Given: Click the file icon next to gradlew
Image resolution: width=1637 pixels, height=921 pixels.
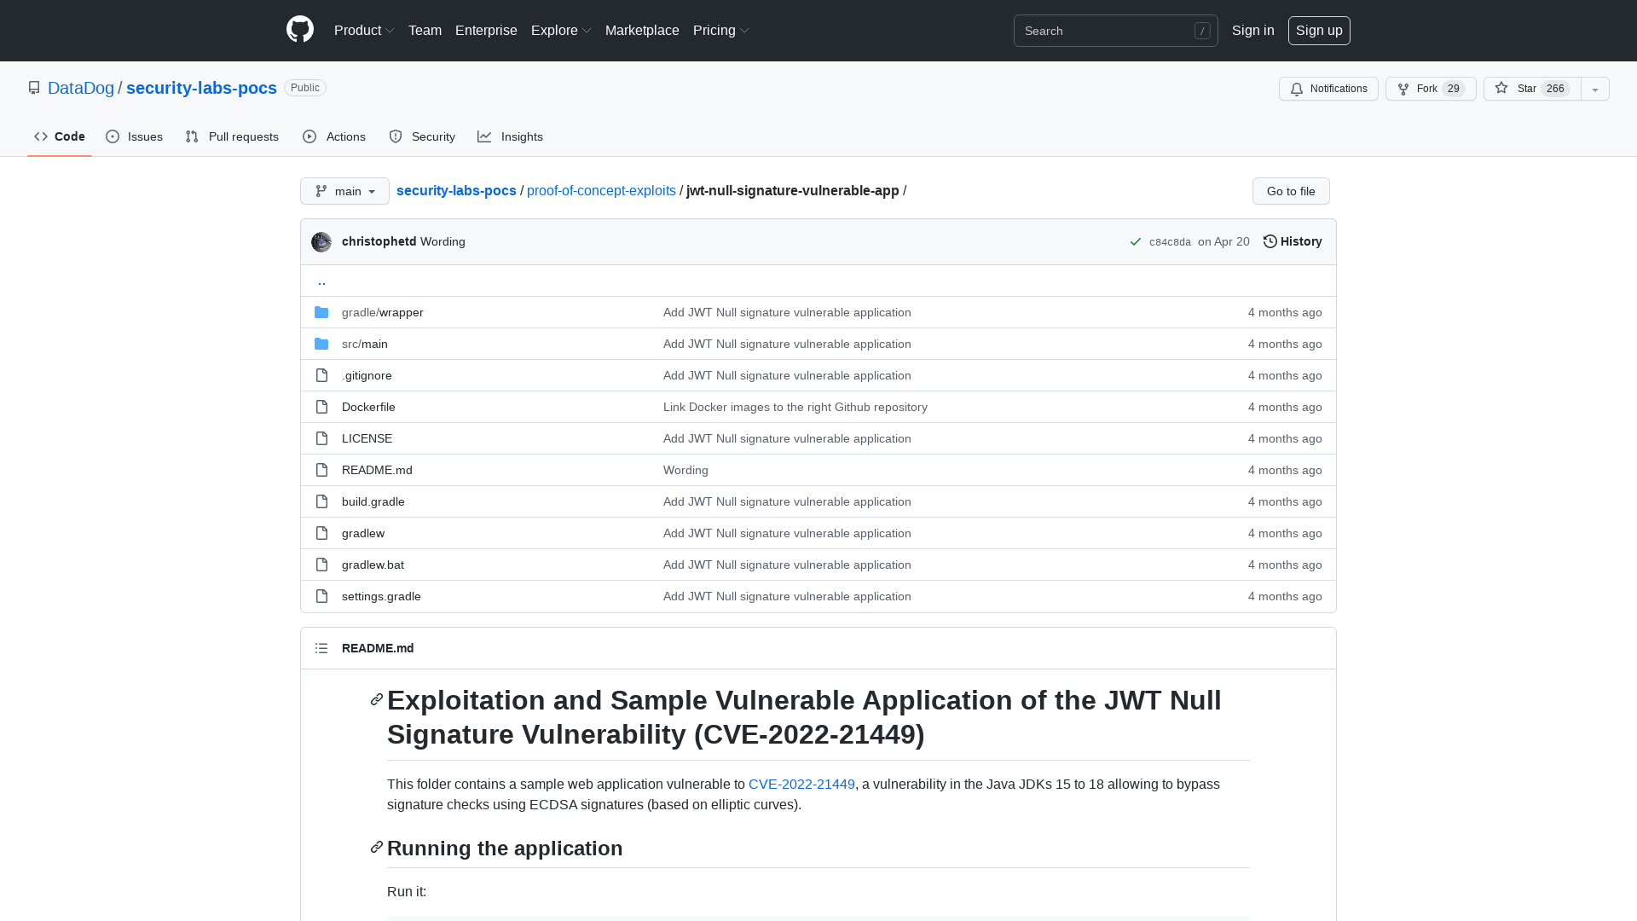Looking at the screenshot, I should (x=321, y=533).
